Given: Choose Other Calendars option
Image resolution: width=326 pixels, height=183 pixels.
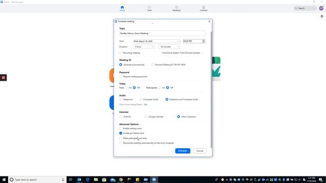Looking at the screenshot, I should coord(179,116).
